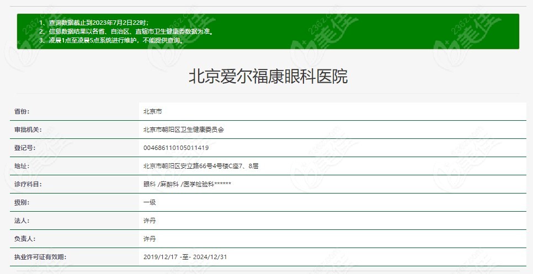Select address 北京市朝阳区安立路66号4号楼C座7、8层
533x274 pixels.
click(x=201, y=166)
